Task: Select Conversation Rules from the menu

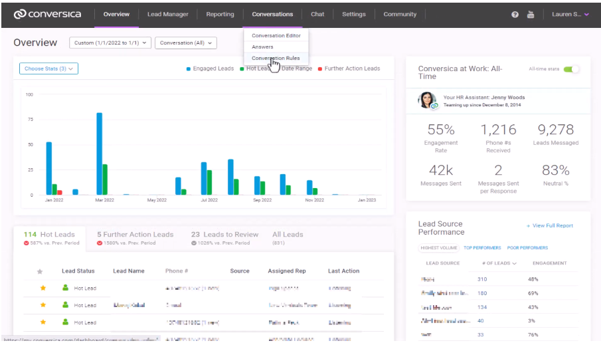Action: click(276, 58)
